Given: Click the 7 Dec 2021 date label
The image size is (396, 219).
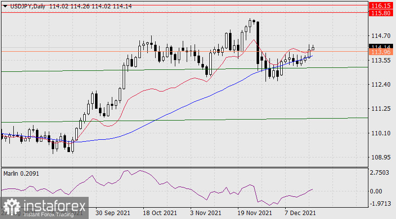Looking at the screenshot, I should (x=300, y=213).
